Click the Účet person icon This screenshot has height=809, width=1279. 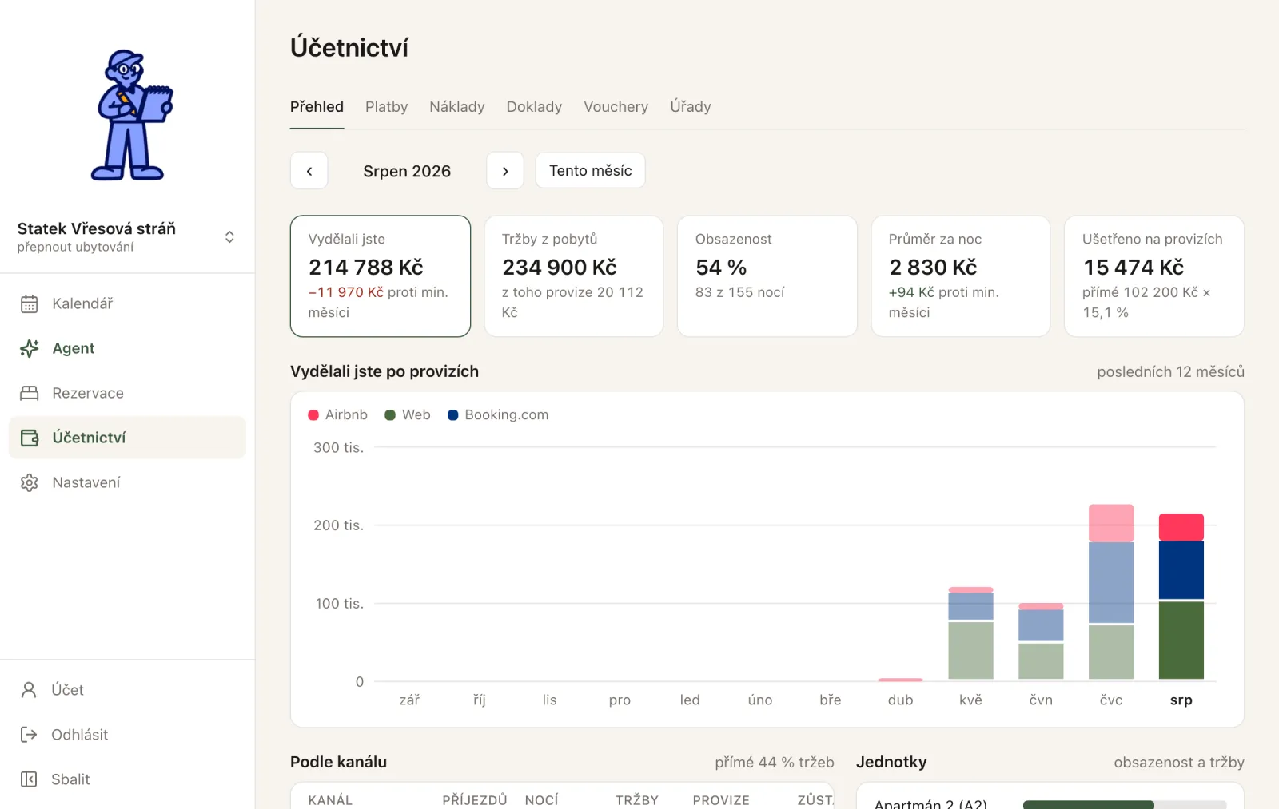pyautogui.click(x=29, y=690)
